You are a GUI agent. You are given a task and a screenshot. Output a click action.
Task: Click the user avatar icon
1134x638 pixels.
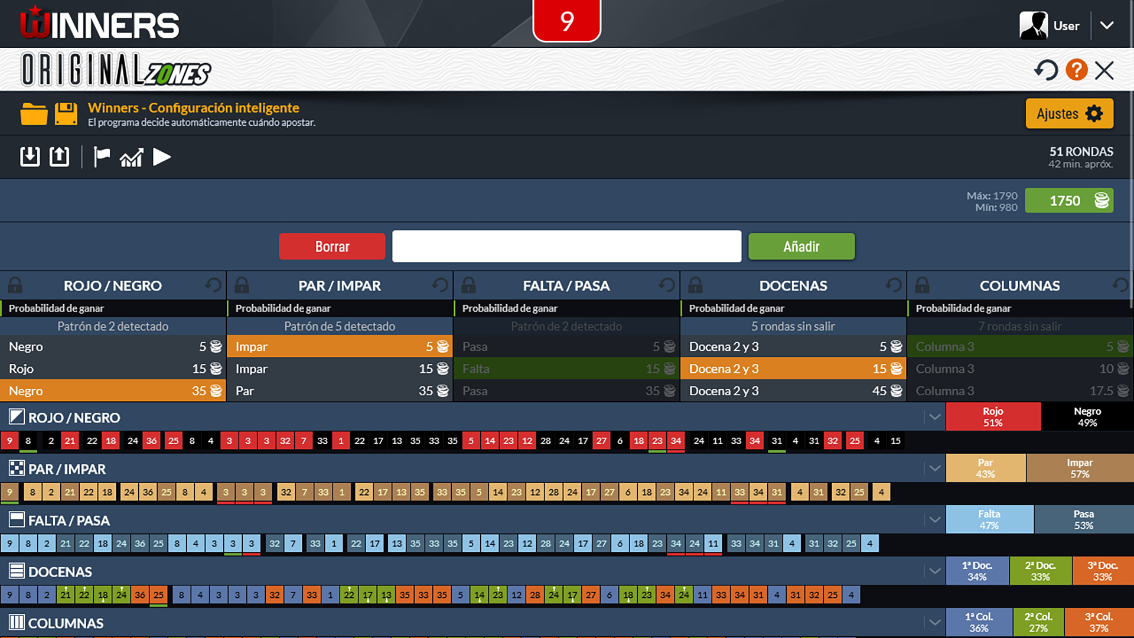point(1034,26)
